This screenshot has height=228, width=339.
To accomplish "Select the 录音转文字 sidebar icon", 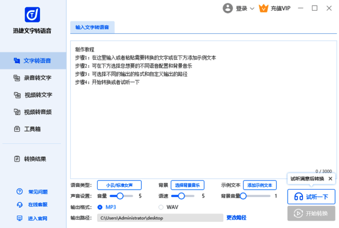I will [x=17, y=78].
